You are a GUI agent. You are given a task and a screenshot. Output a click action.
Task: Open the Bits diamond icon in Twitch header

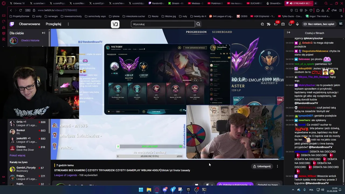[x=297, y=24]
